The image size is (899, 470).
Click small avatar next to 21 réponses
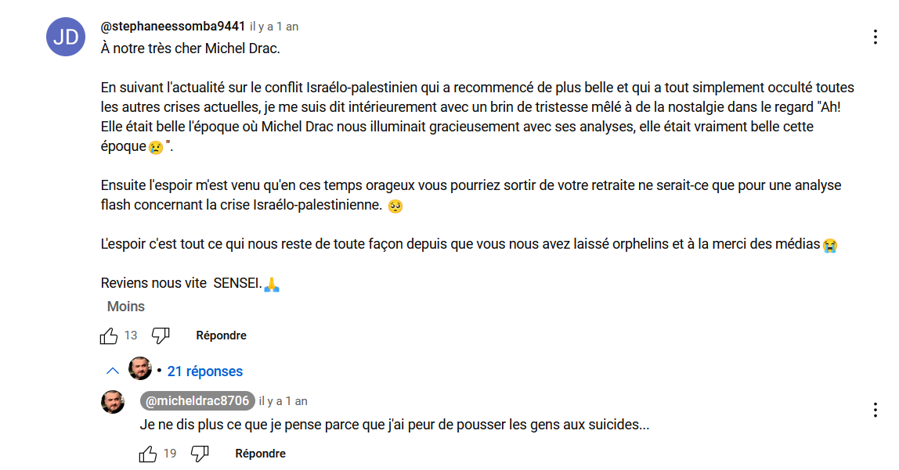[x=140, y=368]
